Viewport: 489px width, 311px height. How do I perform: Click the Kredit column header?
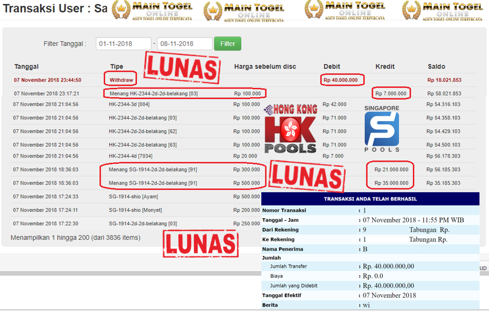385,67
